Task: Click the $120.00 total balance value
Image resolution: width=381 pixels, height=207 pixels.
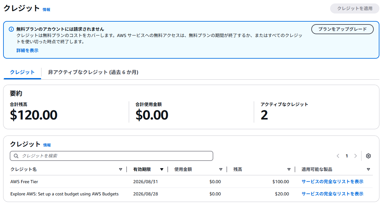Action: pos(34,115)
